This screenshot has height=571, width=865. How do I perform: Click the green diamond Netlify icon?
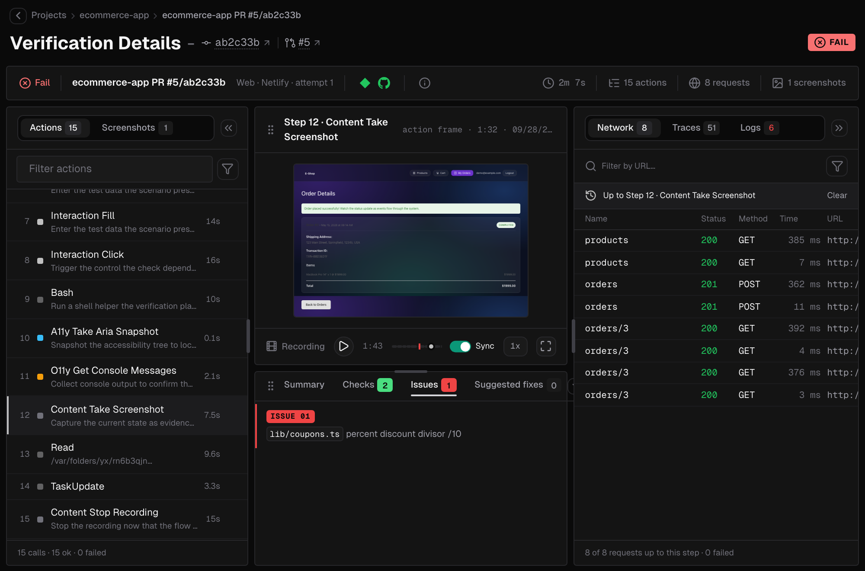tap(365, 83)
